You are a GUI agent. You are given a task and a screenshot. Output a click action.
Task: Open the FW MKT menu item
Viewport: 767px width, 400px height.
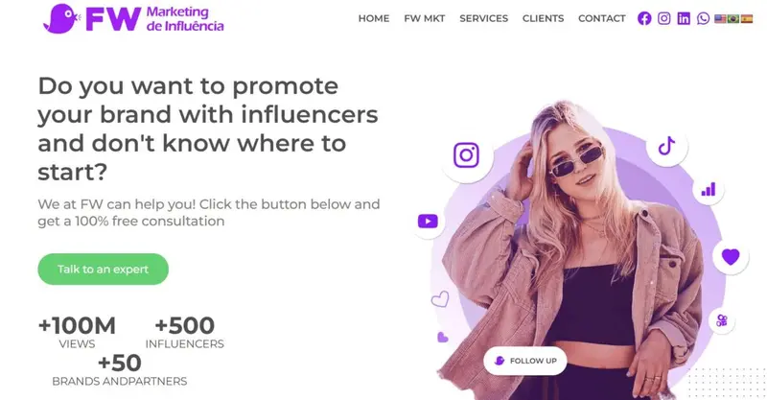click(x=424, y=18)
